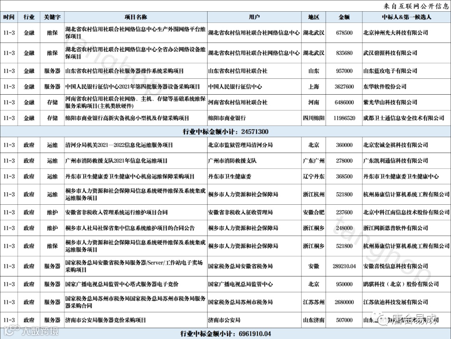Click user 安徽省非税收入征收管理局
This screenshot has width=451, height=339.
tap(240, 212)
